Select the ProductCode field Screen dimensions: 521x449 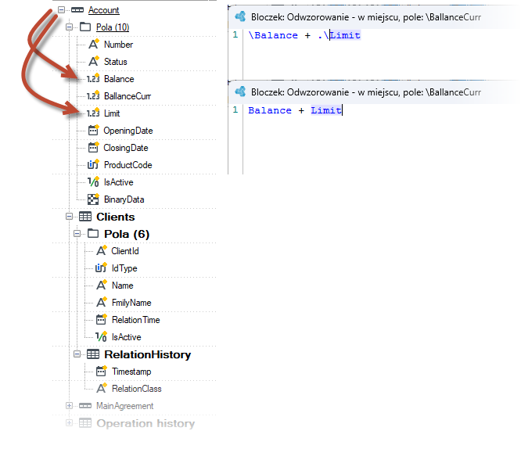tap(128, 165)
